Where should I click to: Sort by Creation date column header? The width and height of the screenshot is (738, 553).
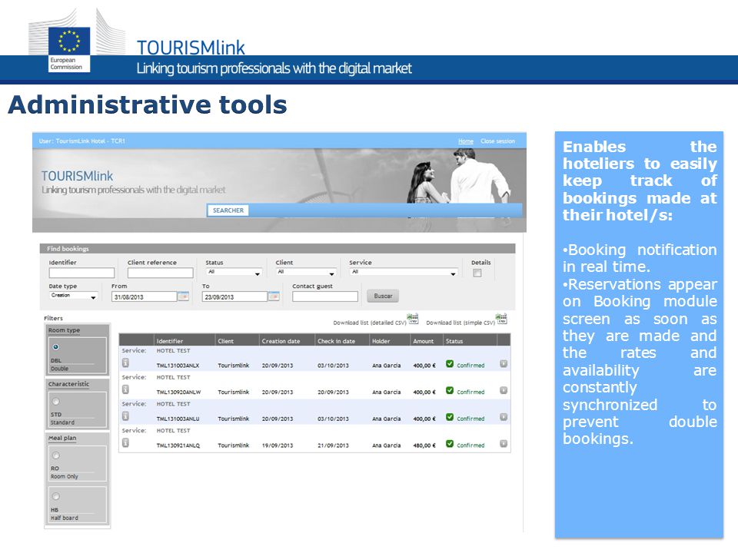(281, 341)
